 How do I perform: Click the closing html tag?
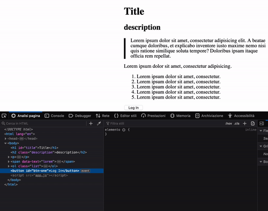click(11, 185)
